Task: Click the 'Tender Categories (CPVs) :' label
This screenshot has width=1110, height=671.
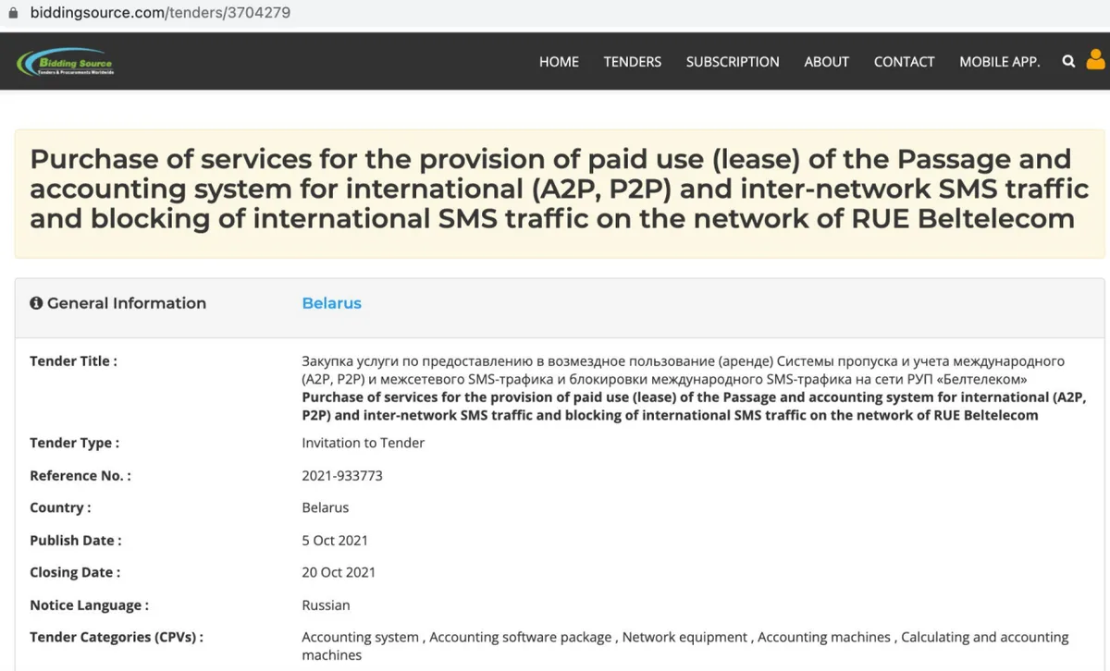Action: click(117, 637)
